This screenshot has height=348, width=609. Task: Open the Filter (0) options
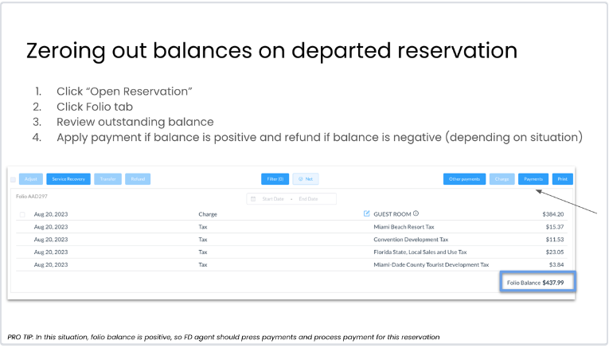(275, 179)
